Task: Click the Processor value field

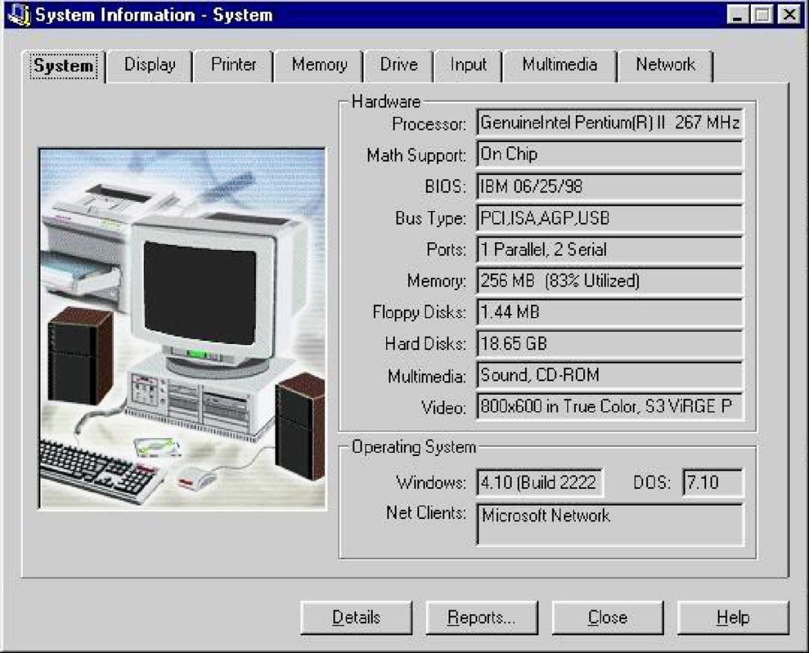Action: pos(610,124)
